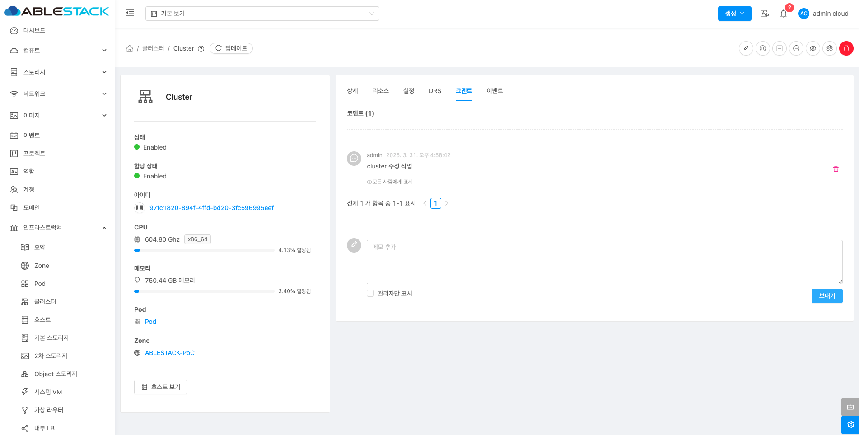Image resolution: width=859 pixels, height=435 pixels.
Task: Open the ABLESTACK-PoC zone link
Action: pyautogui.click(x=170, y=353)
